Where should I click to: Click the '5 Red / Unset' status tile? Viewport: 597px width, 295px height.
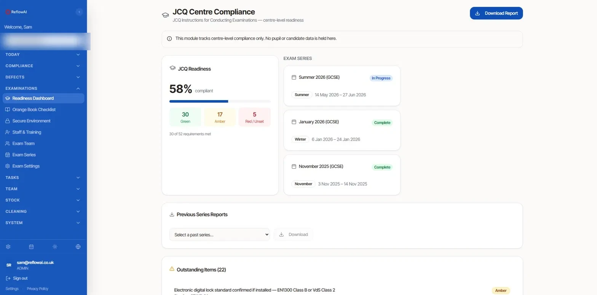255,117
